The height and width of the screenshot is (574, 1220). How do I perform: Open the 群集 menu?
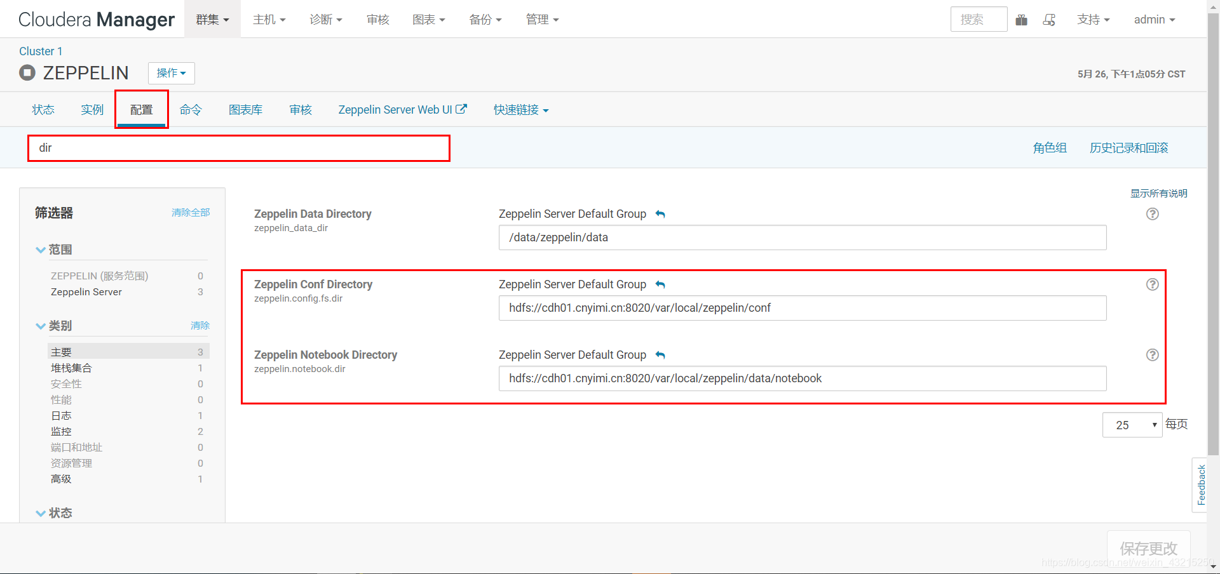[x=212, y=20]
